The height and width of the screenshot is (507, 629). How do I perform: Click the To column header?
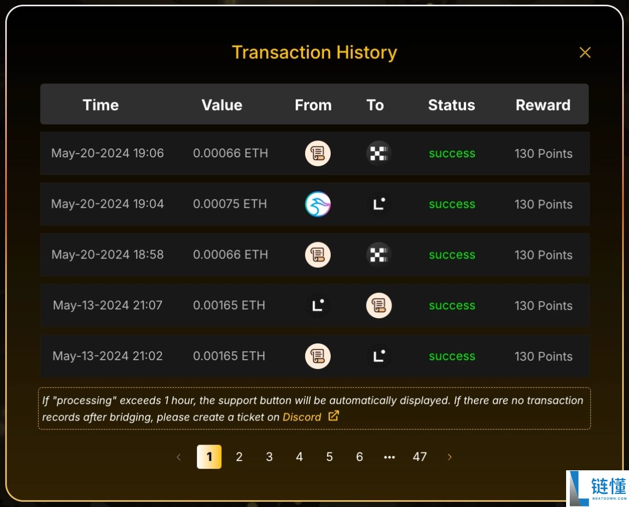(375, 105)
